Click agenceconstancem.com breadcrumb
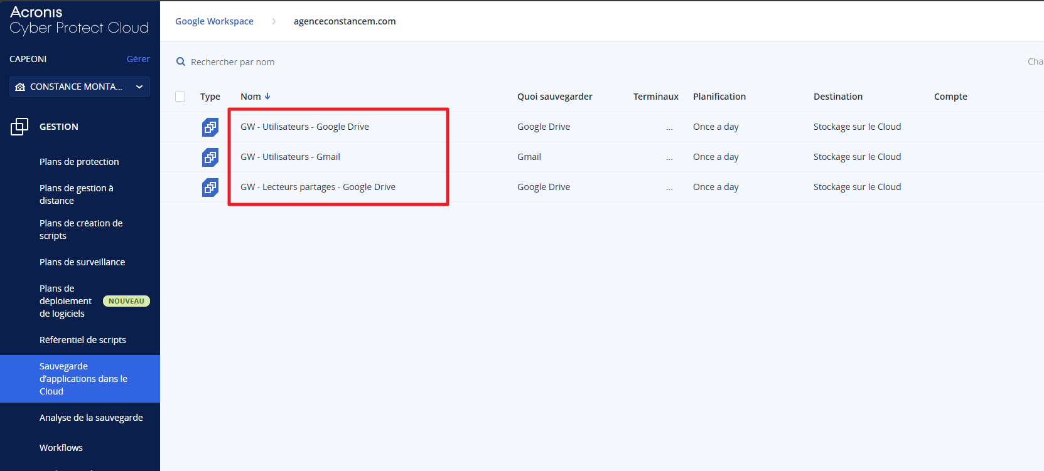The width and height of the screenshot is (1044, 471). point(345,21)
